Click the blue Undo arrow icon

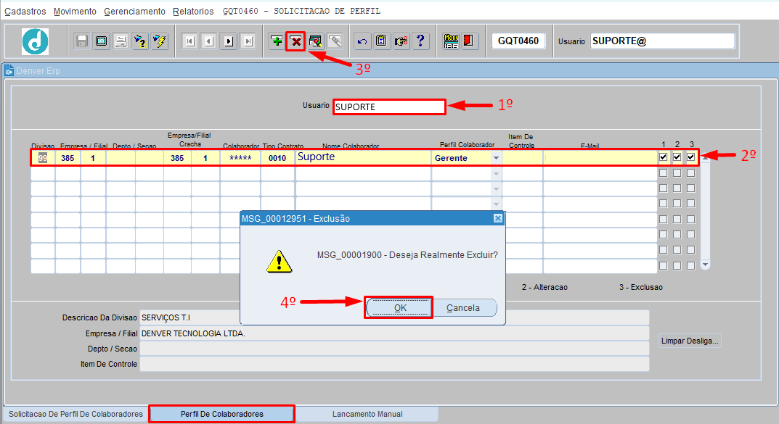(362, 41)
